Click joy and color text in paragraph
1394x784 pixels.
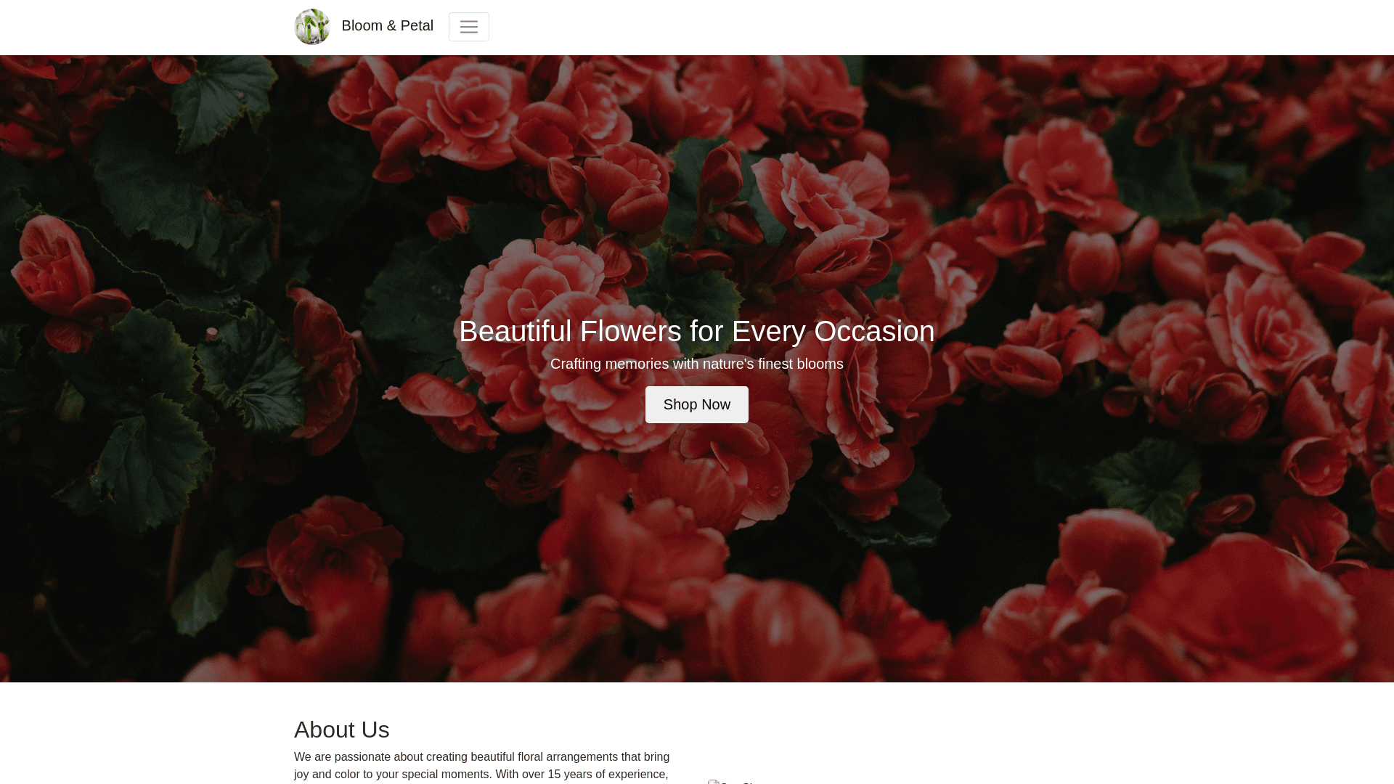[x=327, y=775]
